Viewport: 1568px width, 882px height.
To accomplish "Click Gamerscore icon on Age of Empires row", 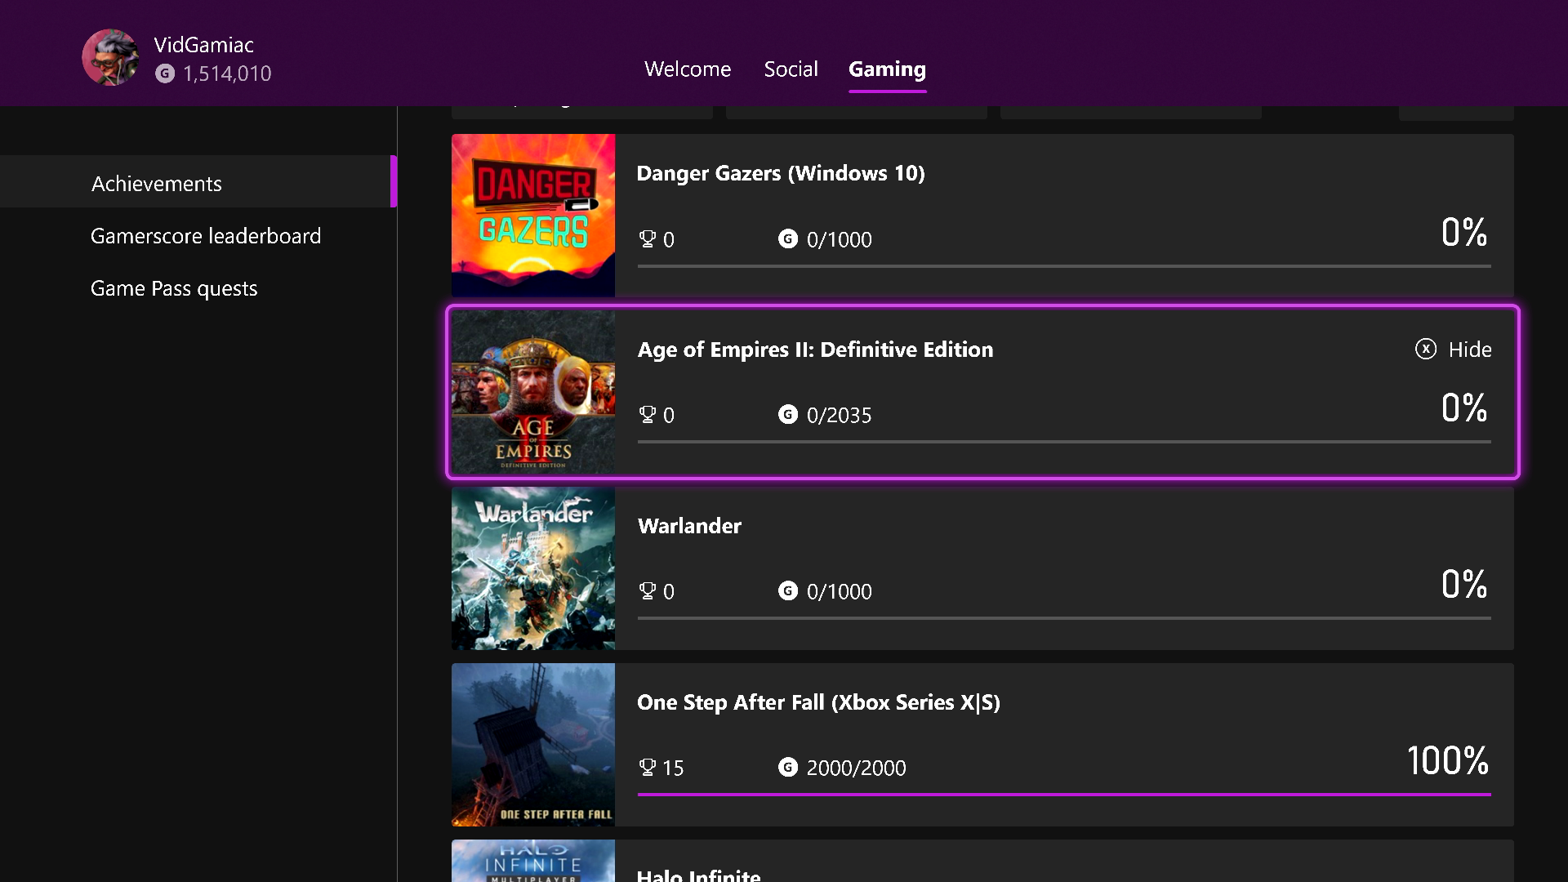I will coord(787,415).
